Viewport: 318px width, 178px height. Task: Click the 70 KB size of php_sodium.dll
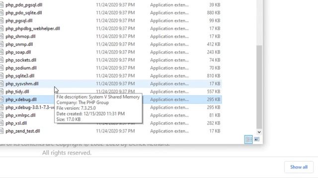[215, 68]
